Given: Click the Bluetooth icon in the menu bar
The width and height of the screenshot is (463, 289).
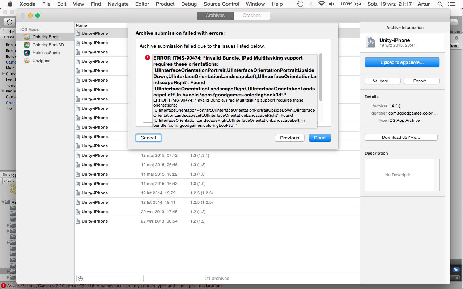Looking at the screenshot, I should point(311,4).
